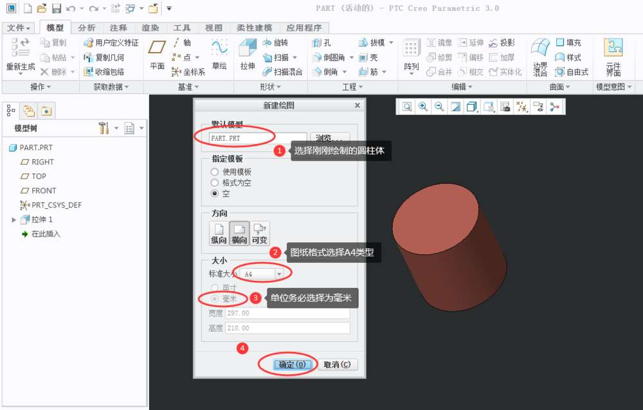Viewport: 643px width, 410px height.
Task: Select the RIGHT datum plane in tree
Action: 37,162
